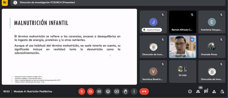
Task: Open host controls lock icon
Action: pyautogui.click(x=222, y=92)
